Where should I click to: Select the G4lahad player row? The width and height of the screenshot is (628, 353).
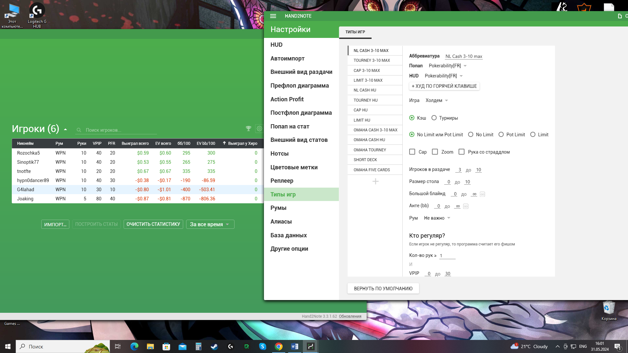click(138, 190)
